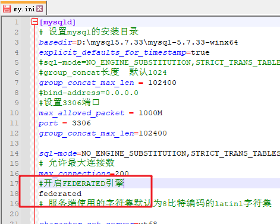280x224 pixels.
Task: Click line number 13 in the margin
Action: pyautogui.click(x=14, y=143)
